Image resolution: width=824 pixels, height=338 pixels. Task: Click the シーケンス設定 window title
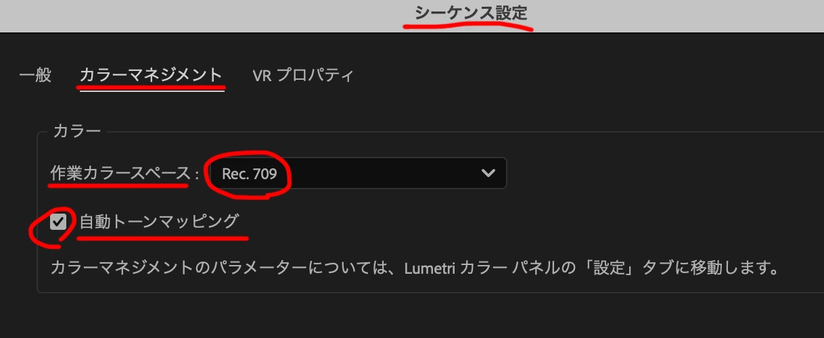470,14
